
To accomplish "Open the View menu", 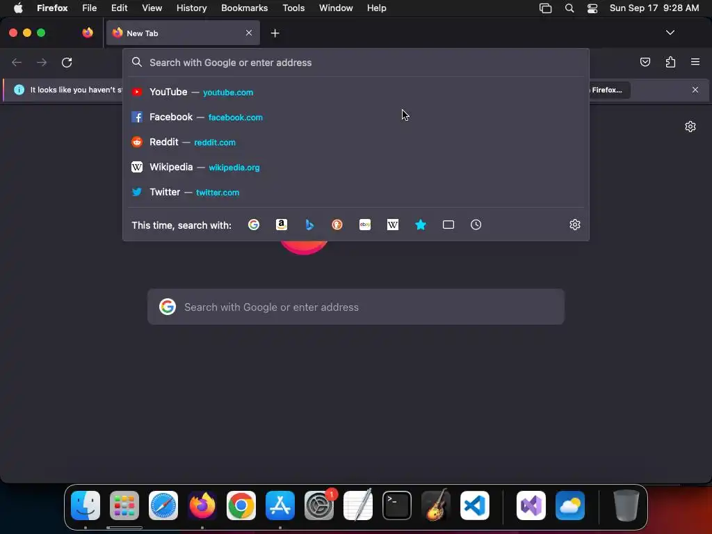I will [x=152, y=8].
